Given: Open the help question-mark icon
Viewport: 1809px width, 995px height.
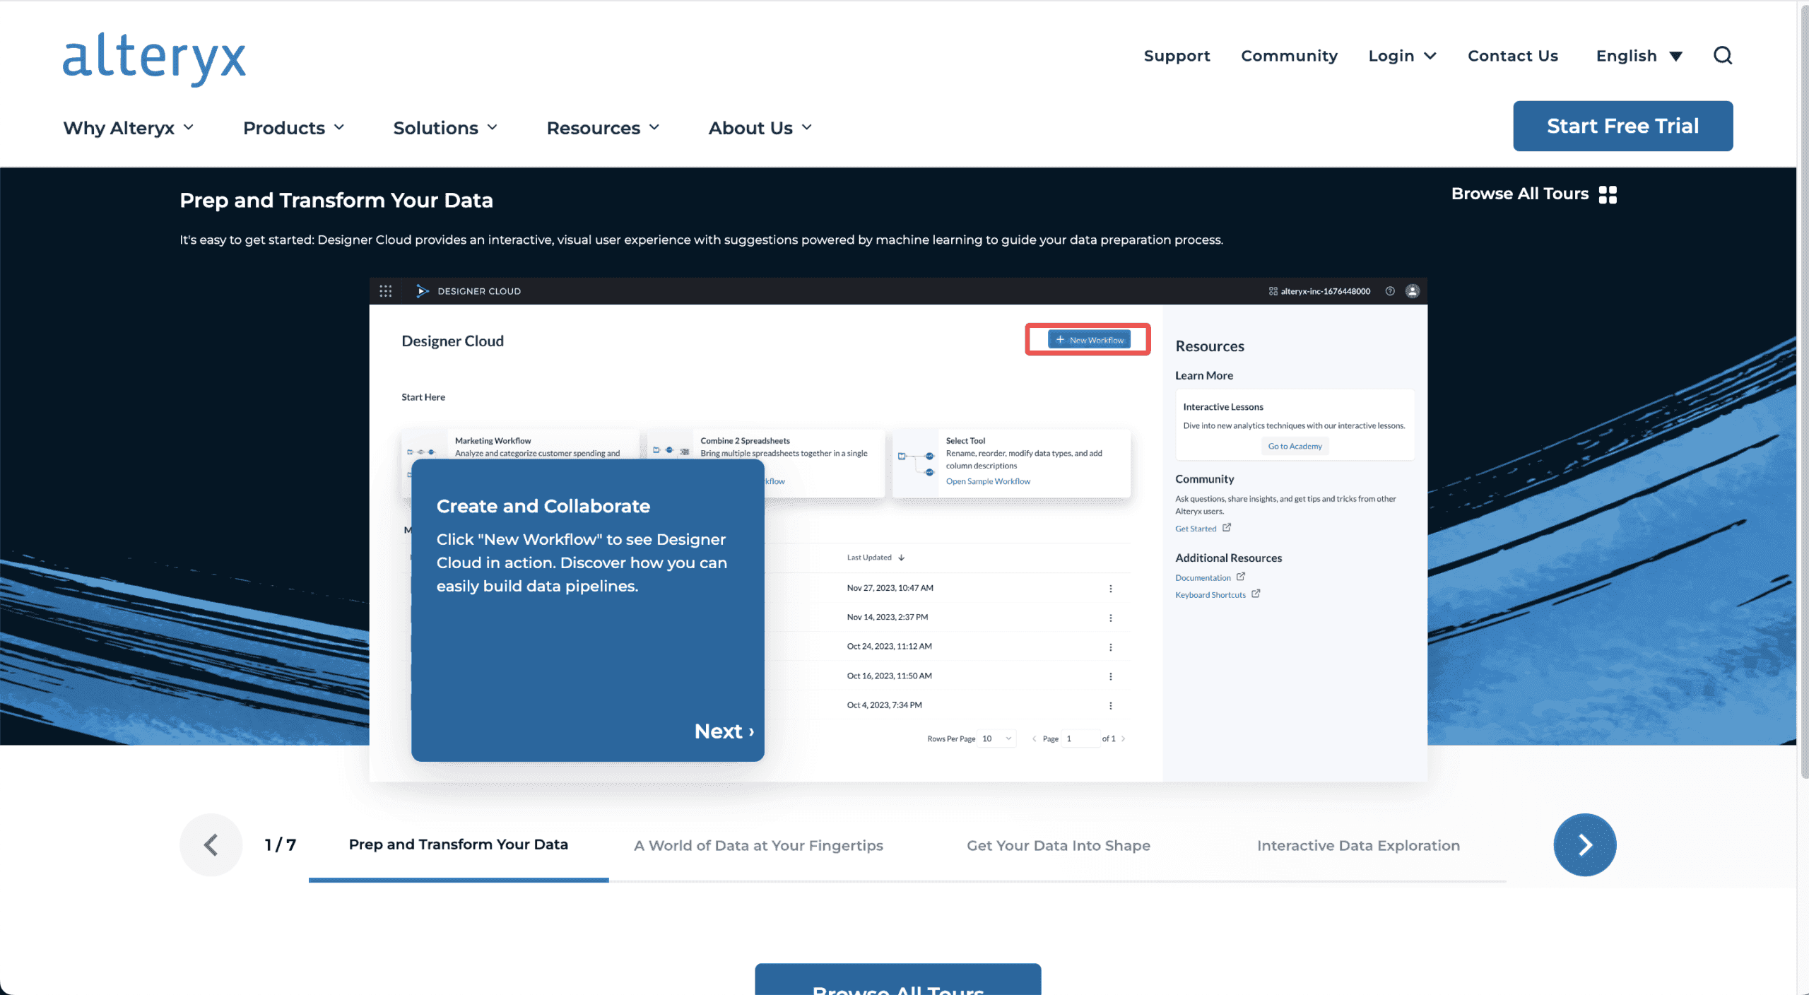Looking at the screenshot, I should 1390,290.
